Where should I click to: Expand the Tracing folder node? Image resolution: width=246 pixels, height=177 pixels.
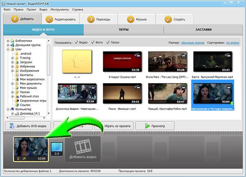(x=12, y=58)
